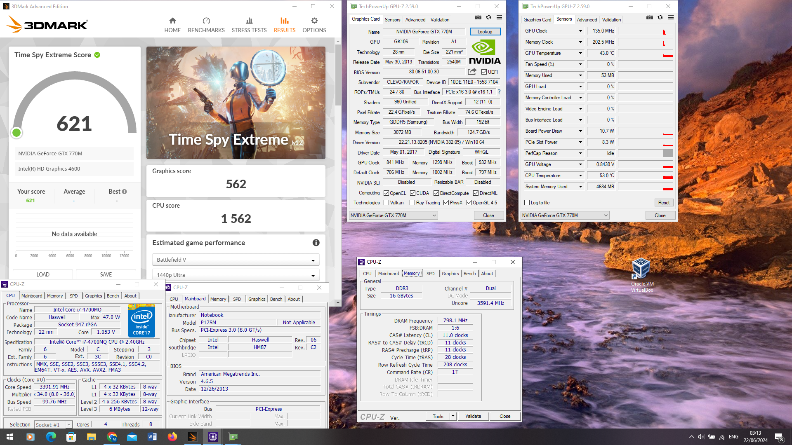Open GPU selector dropdown in GPU-Z Graphics Card window
The height and width of the screenshot is (445, 792).
(393, 215)
